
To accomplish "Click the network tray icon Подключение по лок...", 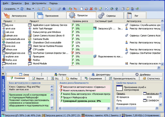I will (95, 56).
